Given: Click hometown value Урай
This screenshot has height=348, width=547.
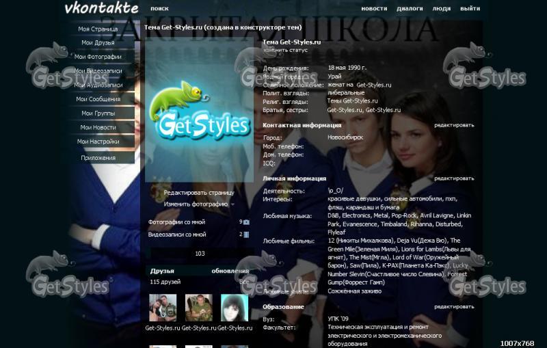Looking at the screenshot, I should [x=334, y=77].
